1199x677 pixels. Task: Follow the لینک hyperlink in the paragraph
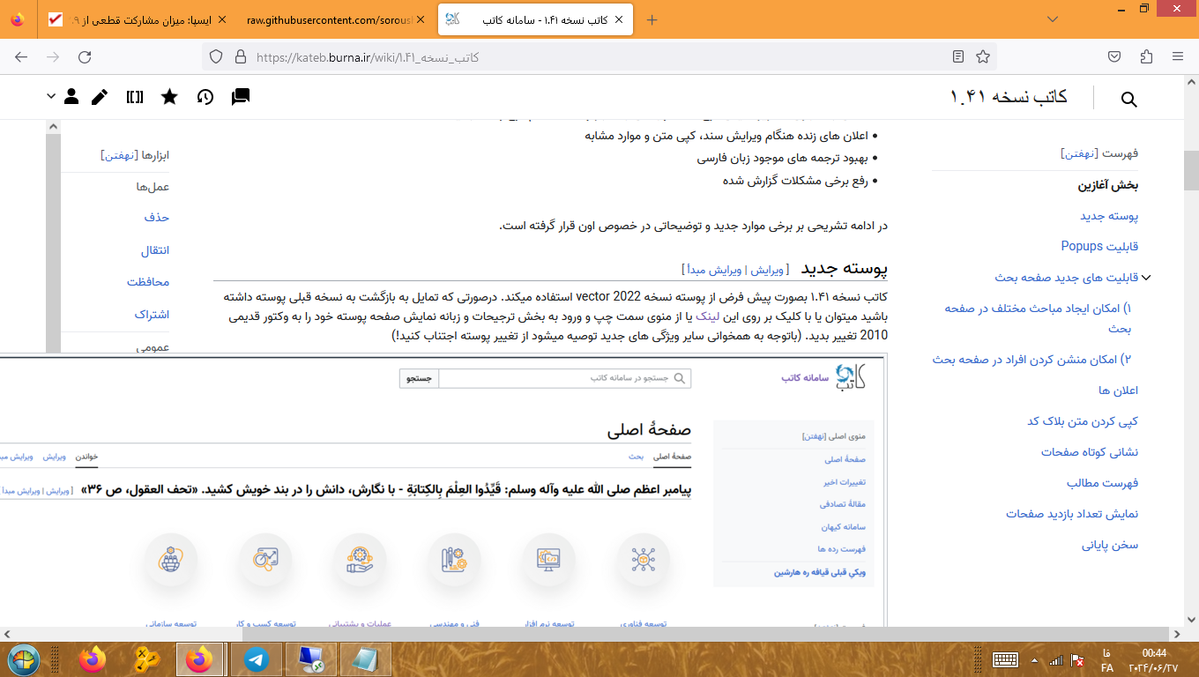pos(708,315)
